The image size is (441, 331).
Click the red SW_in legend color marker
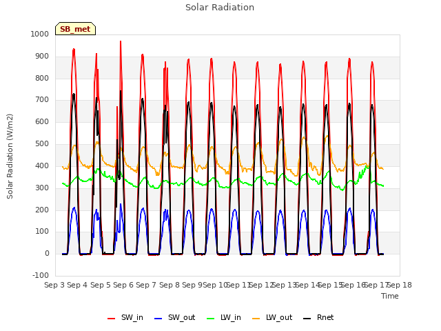112,319
